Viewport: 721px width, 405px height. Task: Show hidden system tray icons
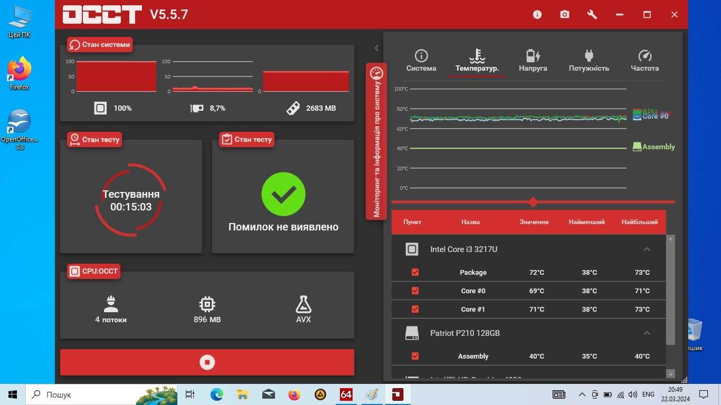(x=582, y=394)
